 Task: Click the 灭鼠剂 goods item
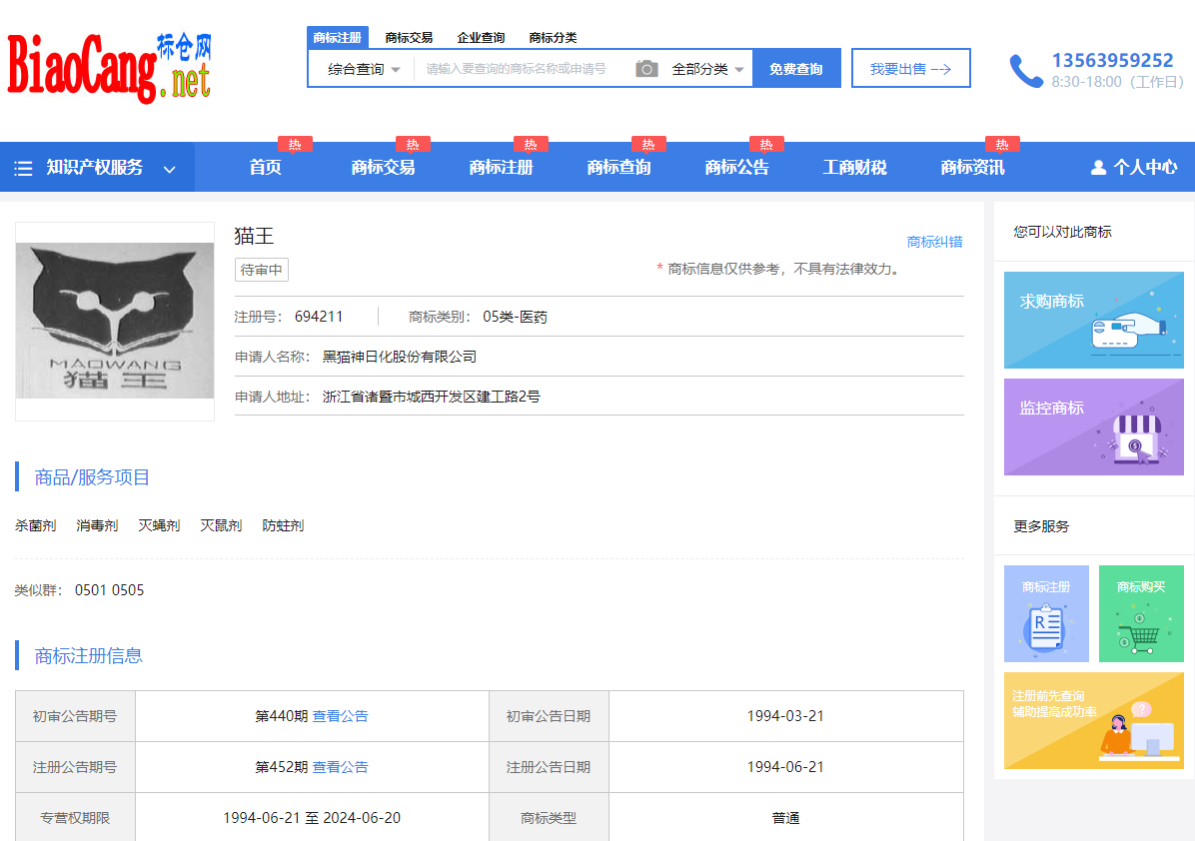point(221,525)
